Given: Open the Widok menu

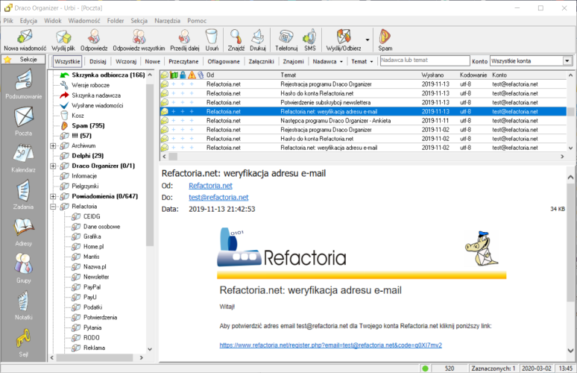Looking at the screenshot, I should [53, 21].
